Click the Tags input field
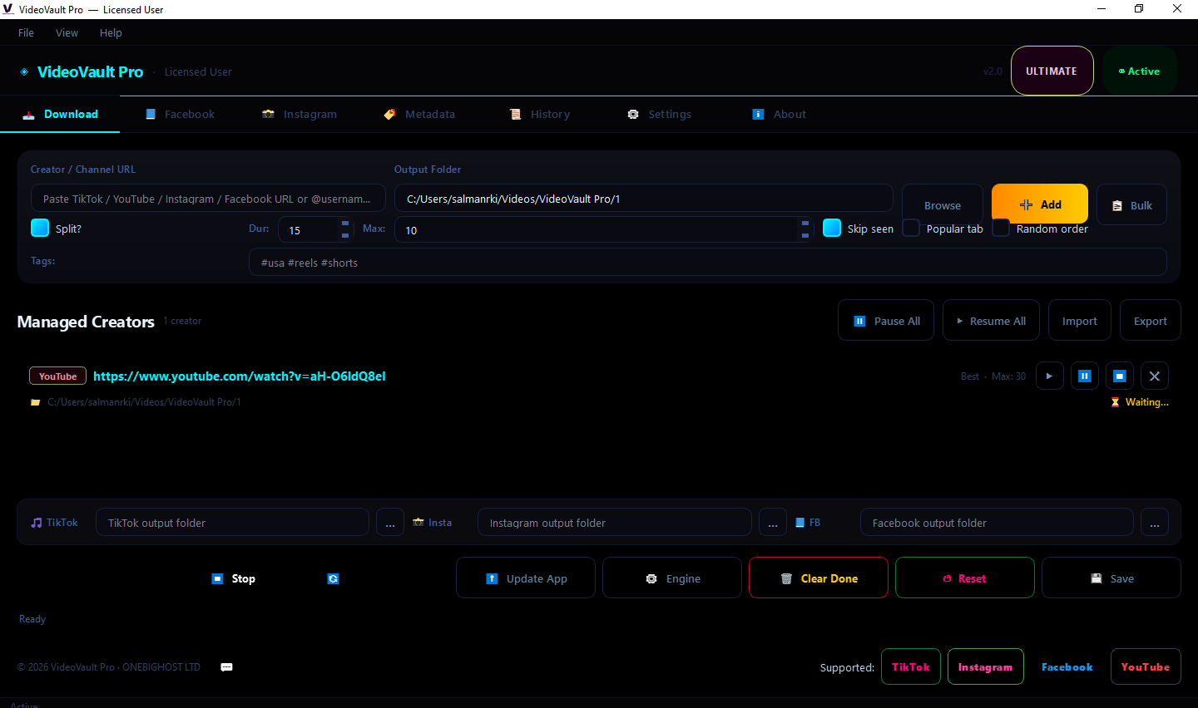 click(x=708, y=263)
